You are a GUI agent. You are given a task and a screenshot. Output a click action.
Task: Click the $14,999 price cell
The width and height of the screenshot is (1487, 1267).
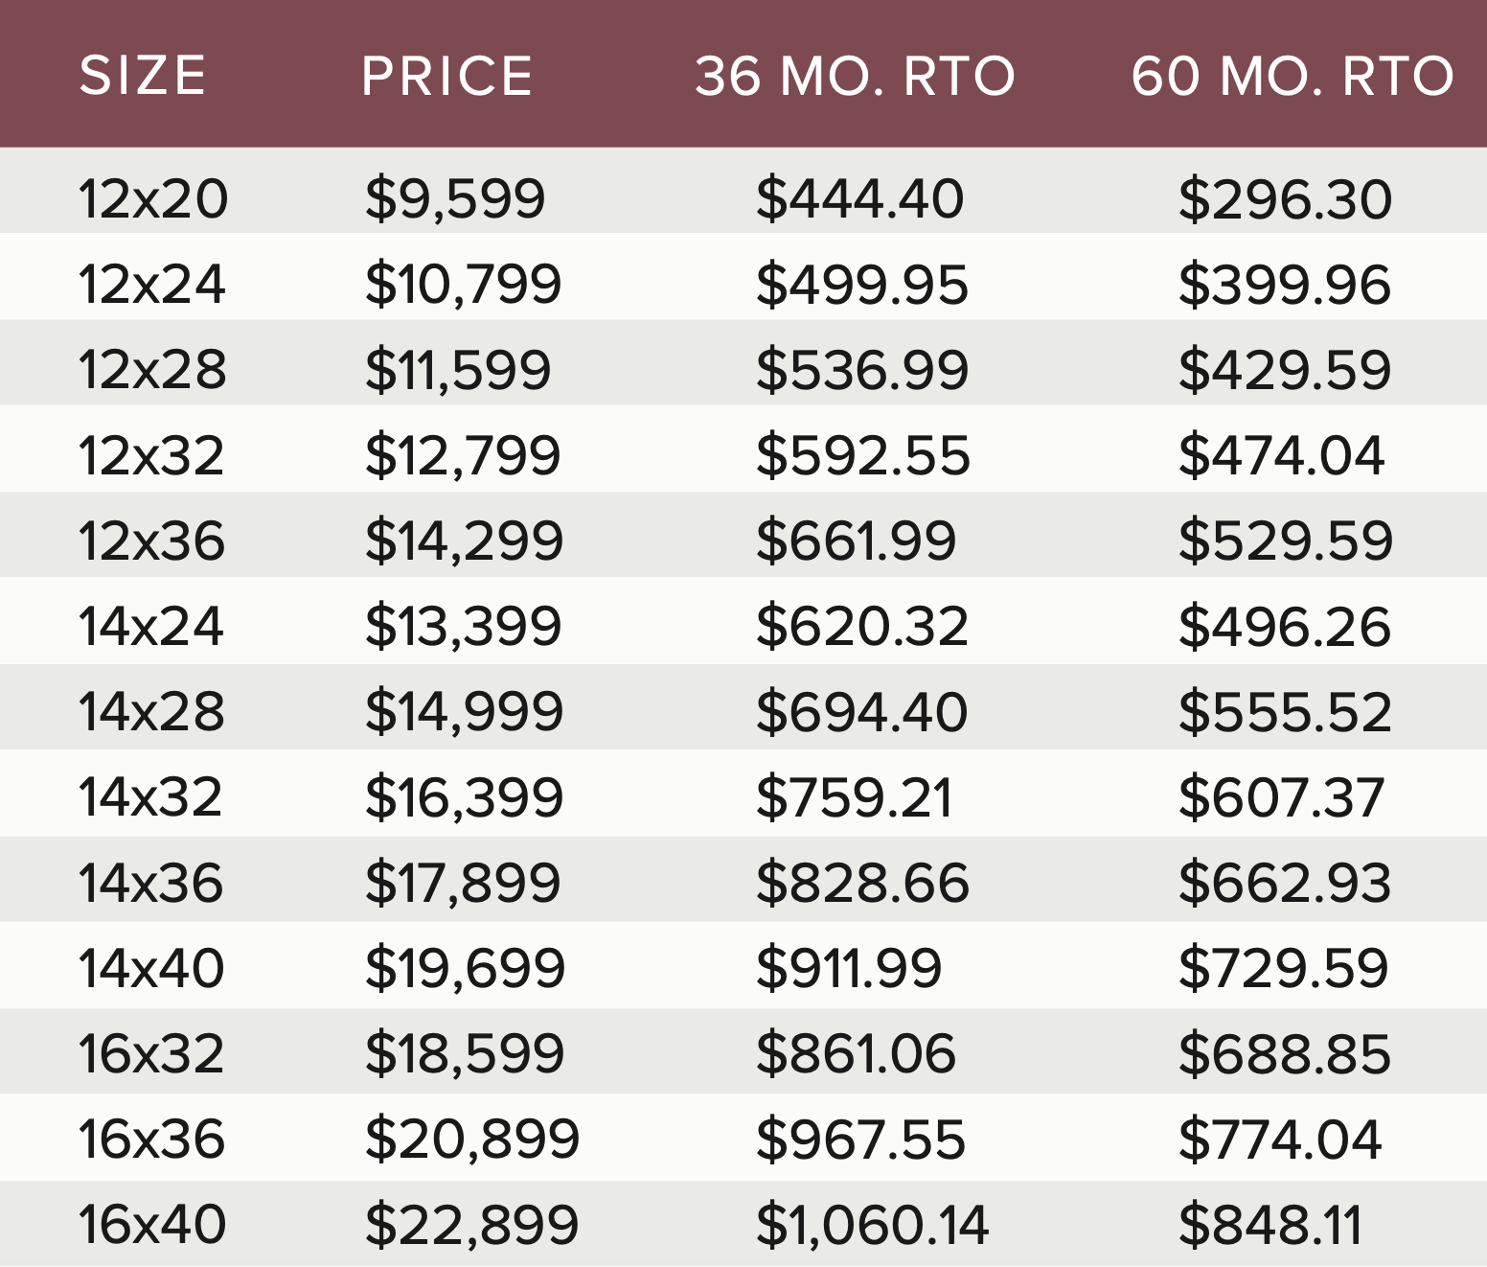pyautogui.click(x=464, y=712)
